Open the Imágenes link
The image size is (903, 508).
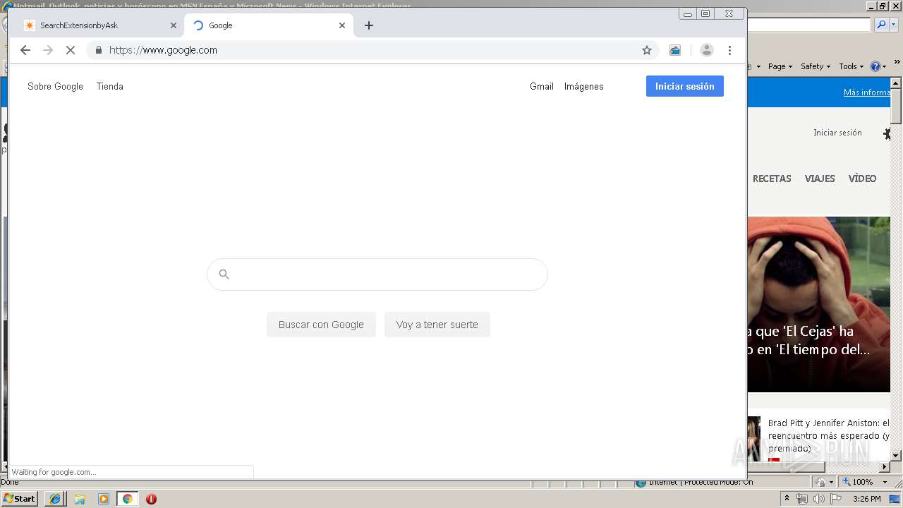(584, 86)
